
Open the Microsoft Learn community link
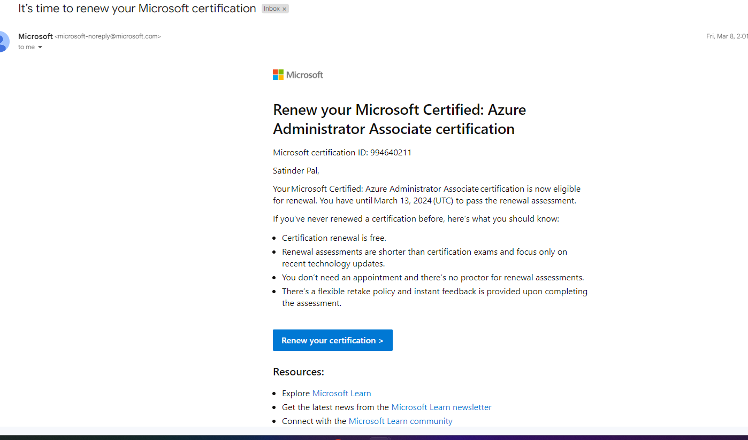401,421
